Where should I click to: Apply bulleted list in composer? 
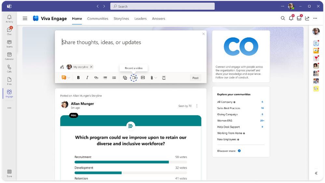[105, 78]
